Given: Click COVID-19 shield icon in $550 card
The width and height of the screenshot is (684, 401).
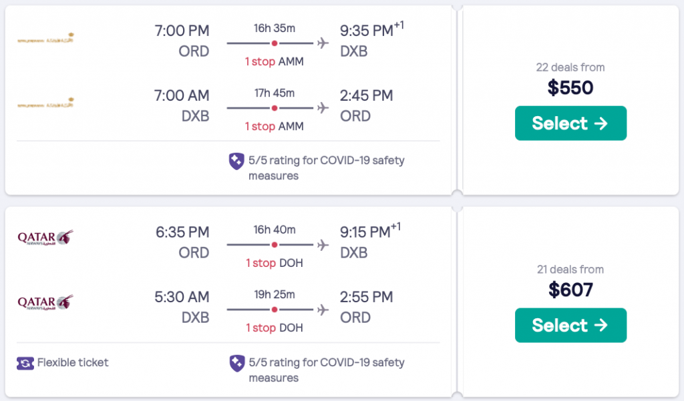Looking at the screenshot, I should [236, 161].
